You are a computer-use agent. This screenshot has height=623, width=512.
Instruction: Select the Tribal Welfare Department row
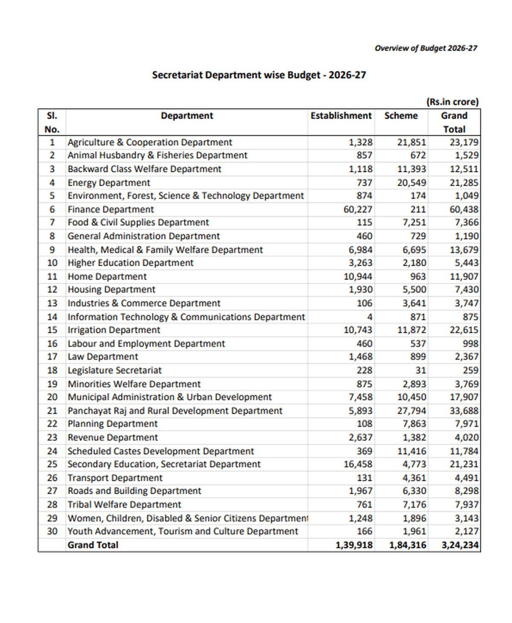[x=123, y=504]
